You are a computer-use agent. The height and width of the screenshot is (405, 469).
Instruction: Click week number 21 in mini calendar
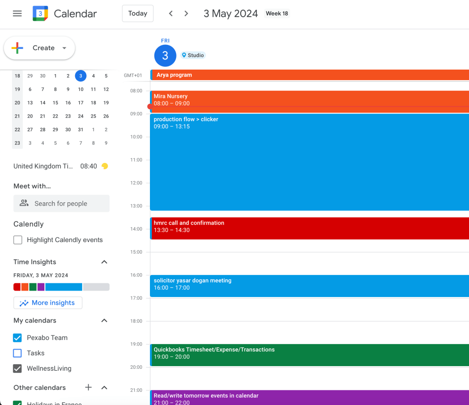click(x=17, y=116)
